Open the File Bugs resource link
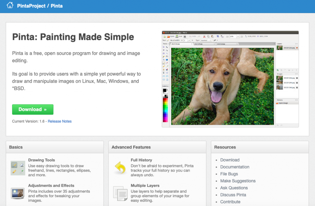 pos(229,174)
